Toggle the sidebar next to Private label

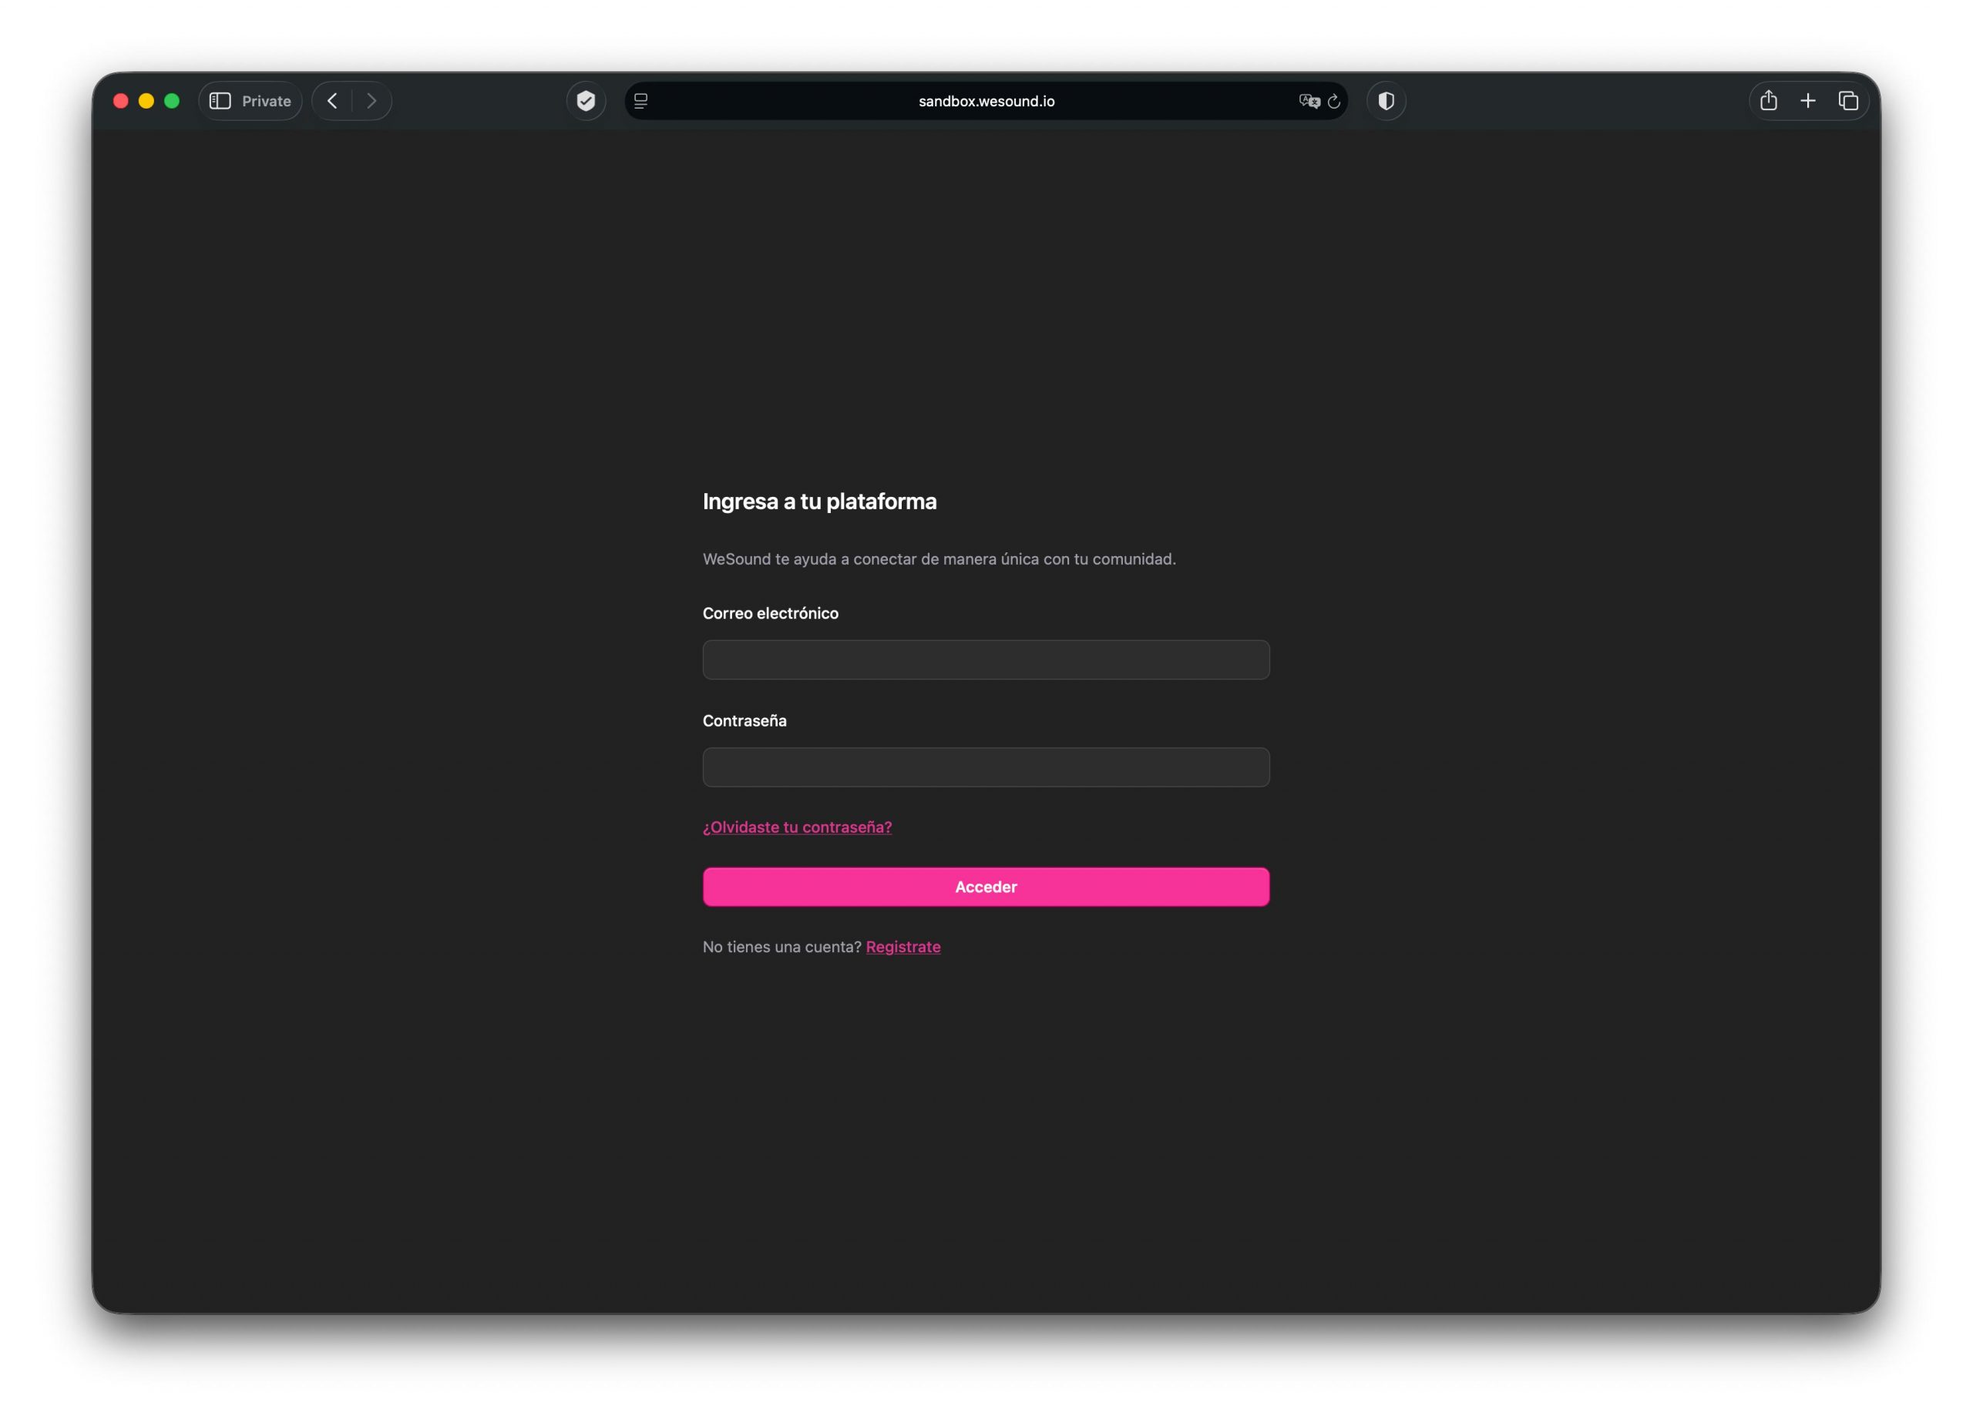tap(220, 100)
